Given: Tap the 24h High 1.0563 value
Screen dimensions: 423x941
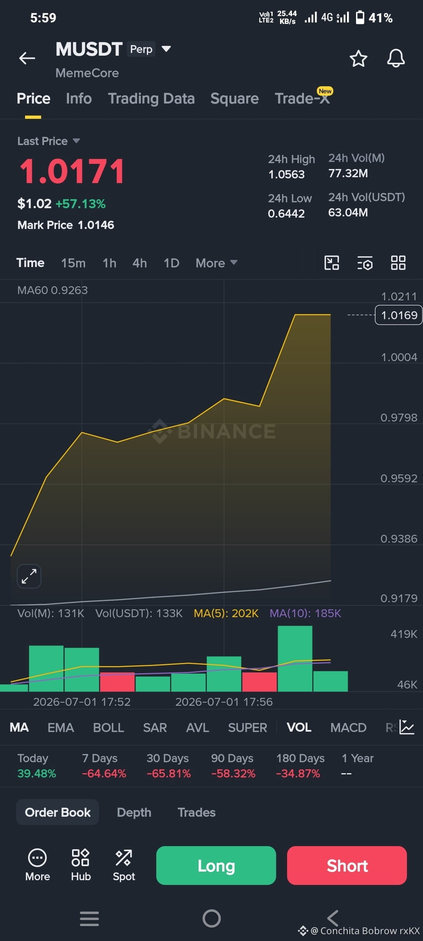Looking at the screenshot, I should [286, 174].
